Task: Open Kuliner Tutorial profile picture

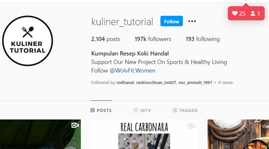Action: point(27,41)
